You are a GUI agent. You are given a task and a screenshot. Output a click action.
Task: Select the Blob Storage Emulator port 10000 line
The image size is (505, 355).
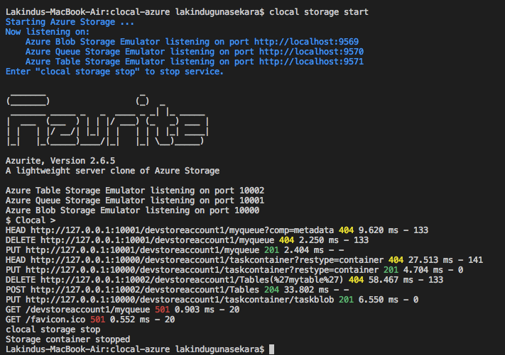(x=132, y=210)
